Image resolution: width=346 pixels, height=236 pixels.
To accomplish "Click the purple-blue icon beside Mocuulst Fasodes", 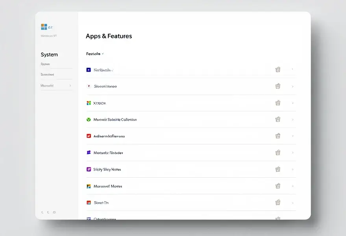I will point(89,152).
